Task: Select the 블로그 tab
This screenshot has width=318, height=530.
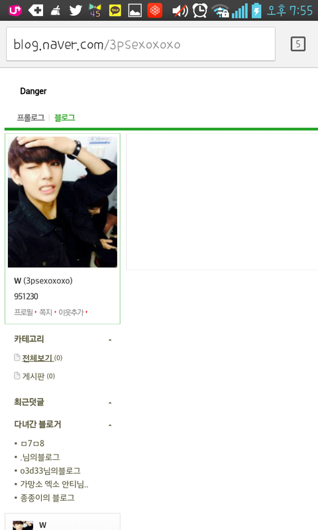Action: pos(64,118)
